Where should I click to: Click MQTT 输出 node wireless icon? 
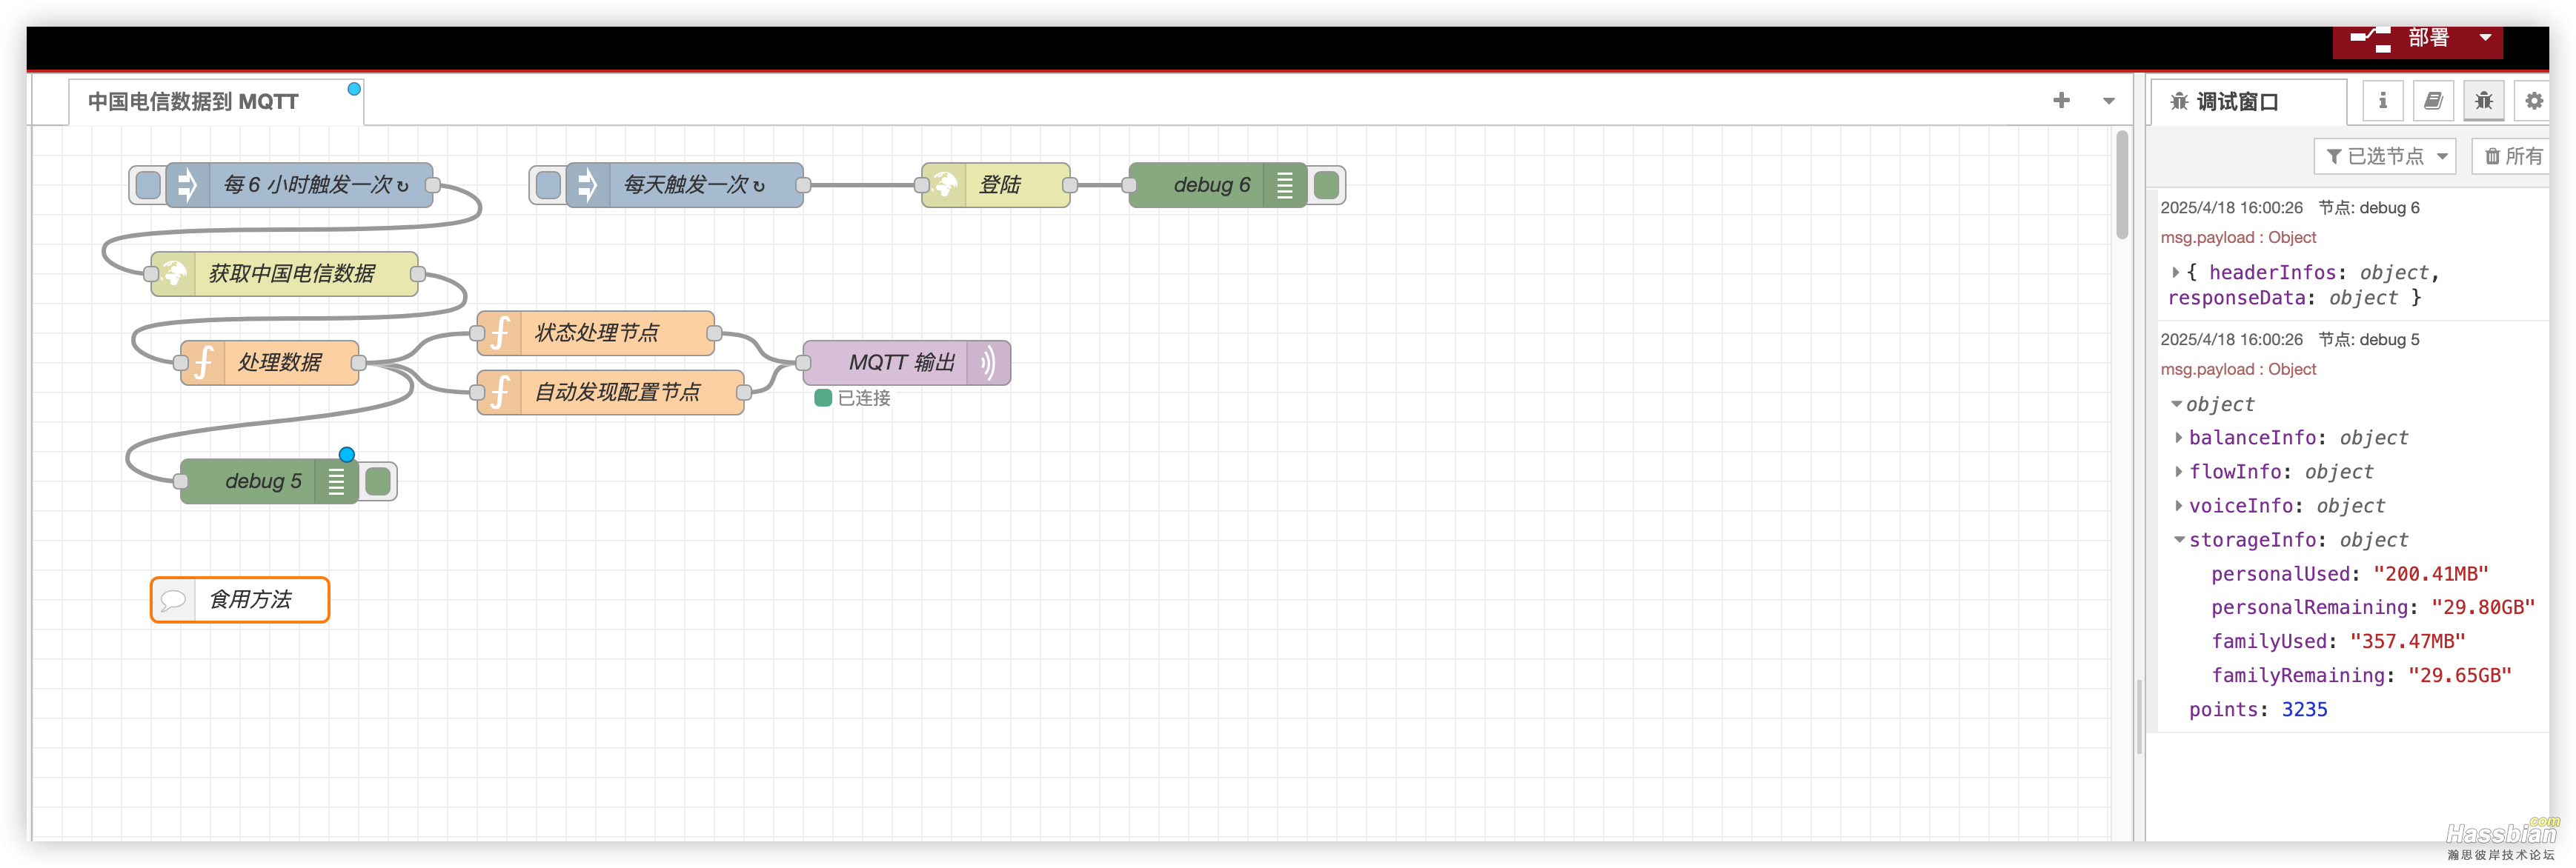tap(988, 363)
